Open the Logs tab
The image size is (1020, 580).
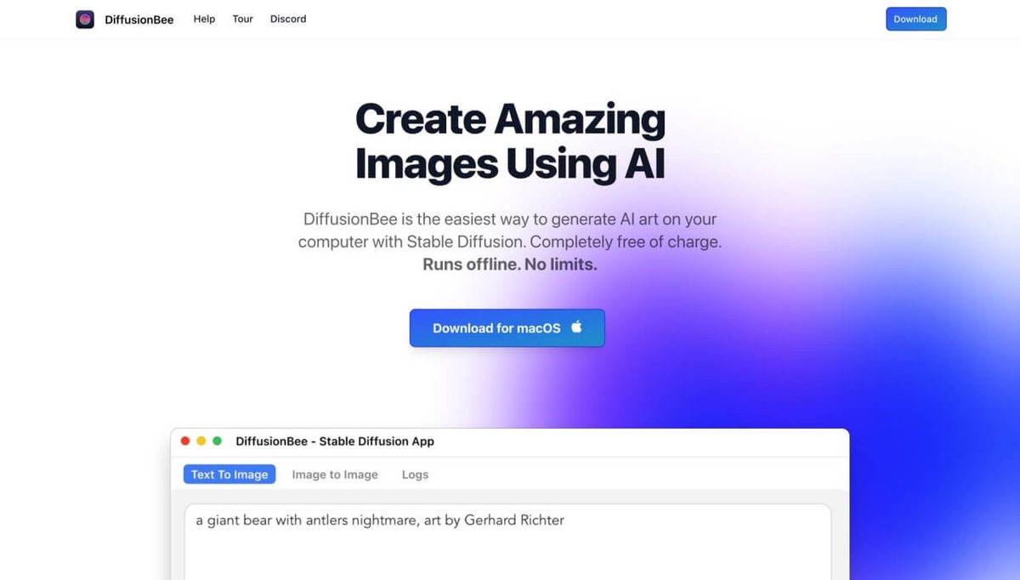click(x=415, y=475)
